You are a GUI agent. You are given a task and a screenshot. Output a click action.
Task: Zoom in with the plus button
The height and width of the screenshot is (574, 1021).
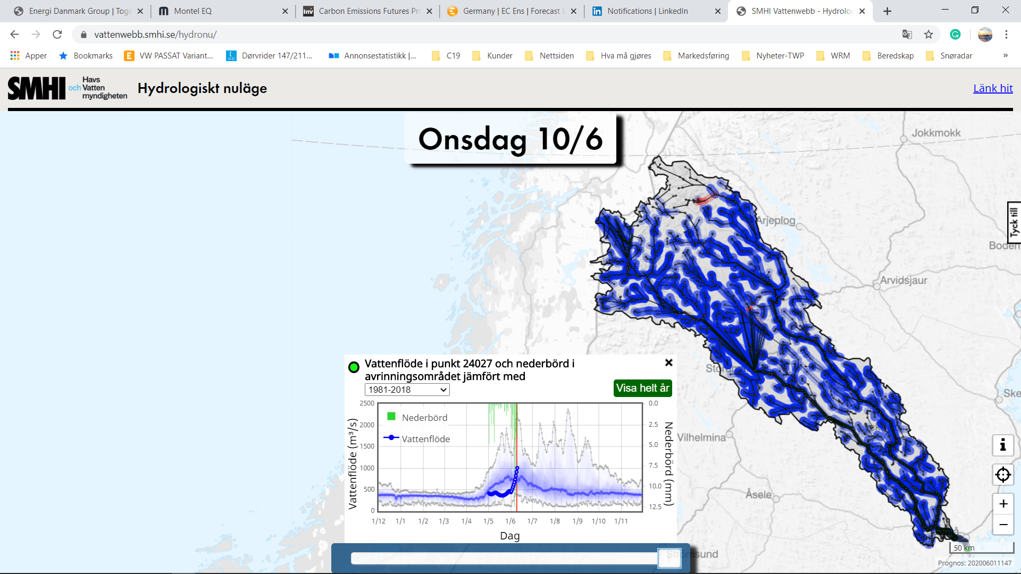tap(1003, 503)
